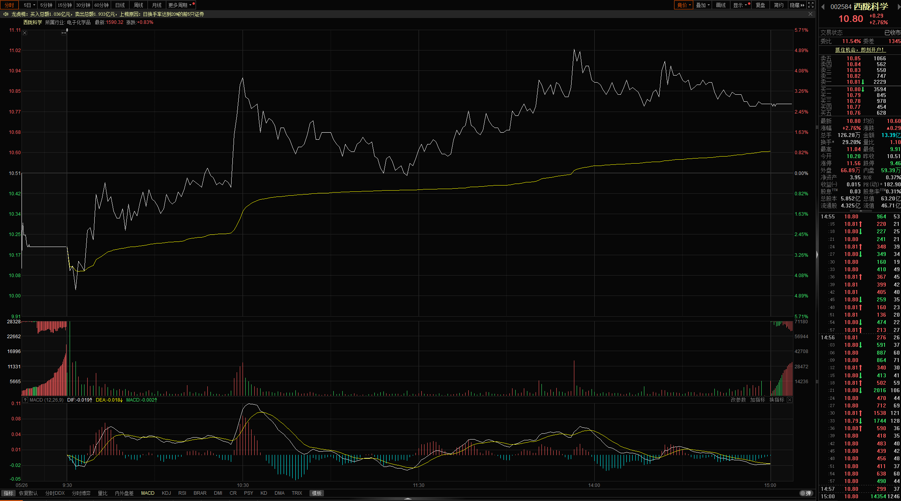Click the red notification dot on 更多周期
This screenshot has height=501, width=901.
(194, 4)
